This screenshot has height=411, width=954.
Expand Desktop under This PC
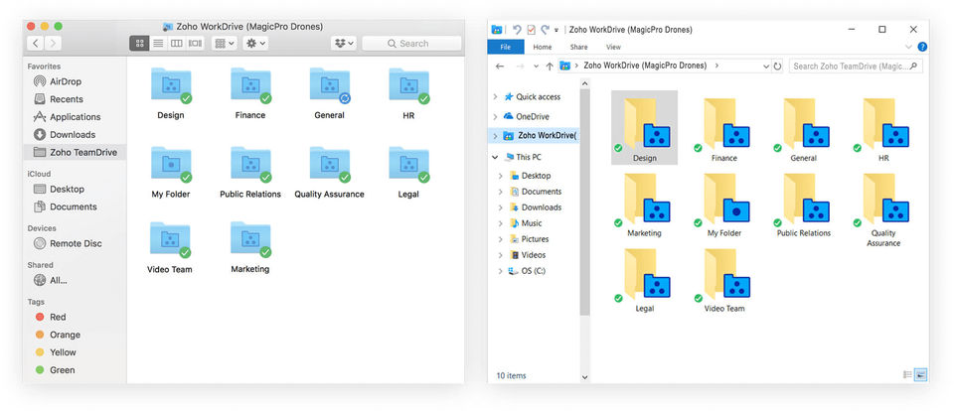501,176
